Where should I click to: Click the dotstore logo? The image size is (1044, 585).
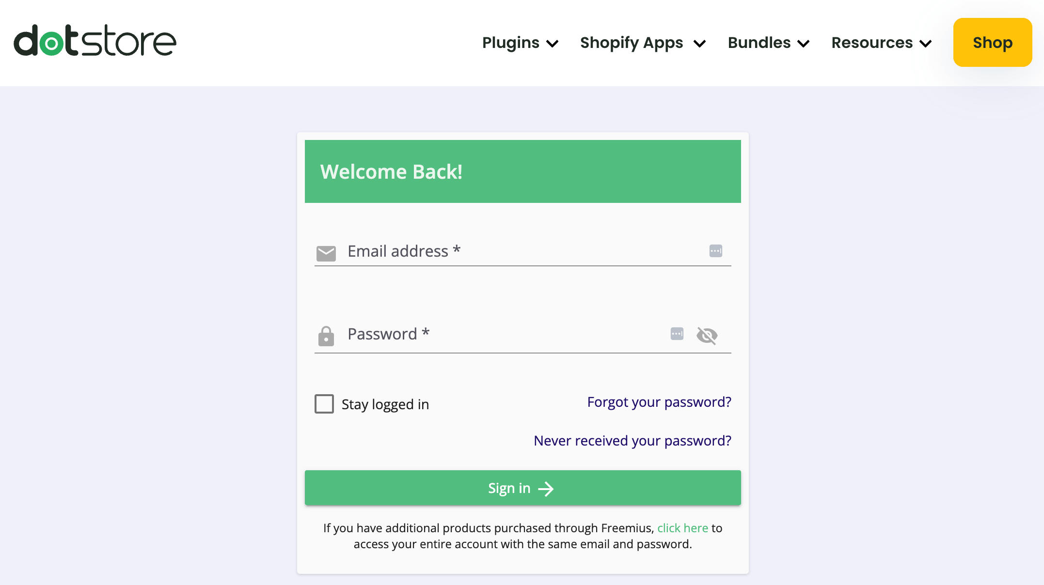click(x=95, y=41)
